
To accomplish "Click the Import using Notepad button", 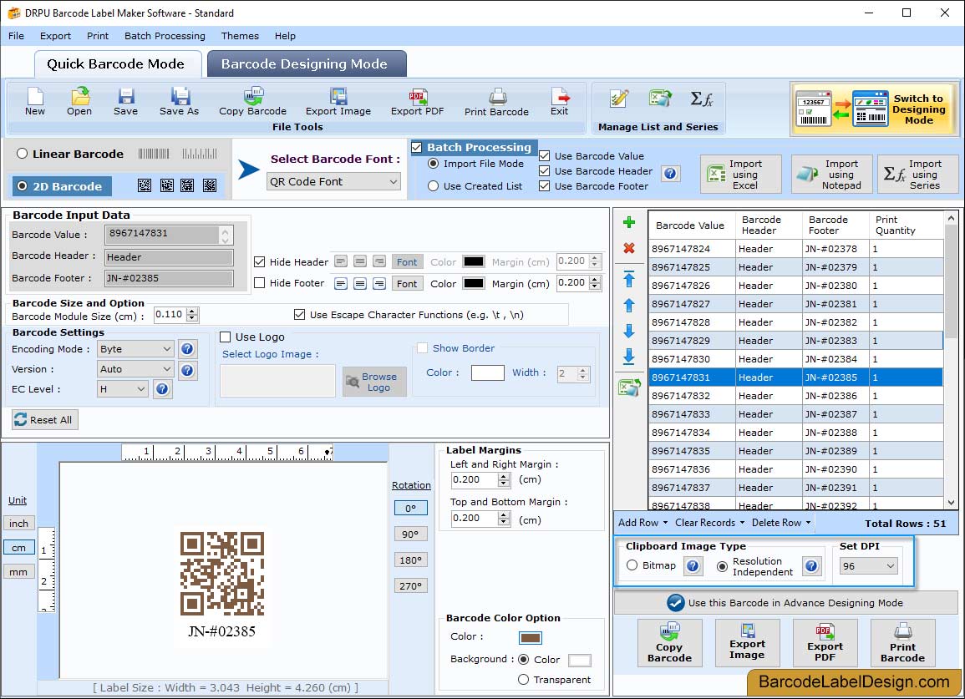I will click(831, 175).
